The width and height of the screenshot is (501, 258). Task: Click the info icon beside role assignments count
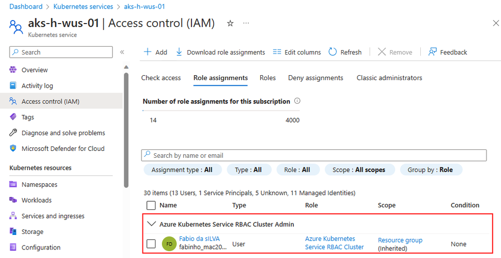click(297, 101)
